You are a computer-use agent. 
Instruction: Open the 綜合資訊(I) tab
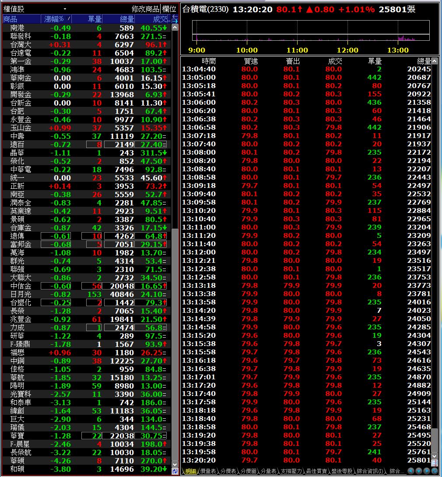(370, 471)
